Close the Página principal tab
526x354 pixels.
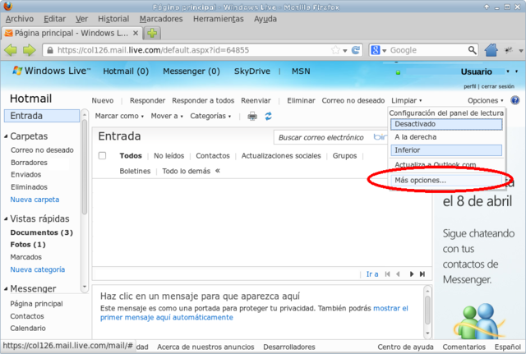(x=136, y=33)
